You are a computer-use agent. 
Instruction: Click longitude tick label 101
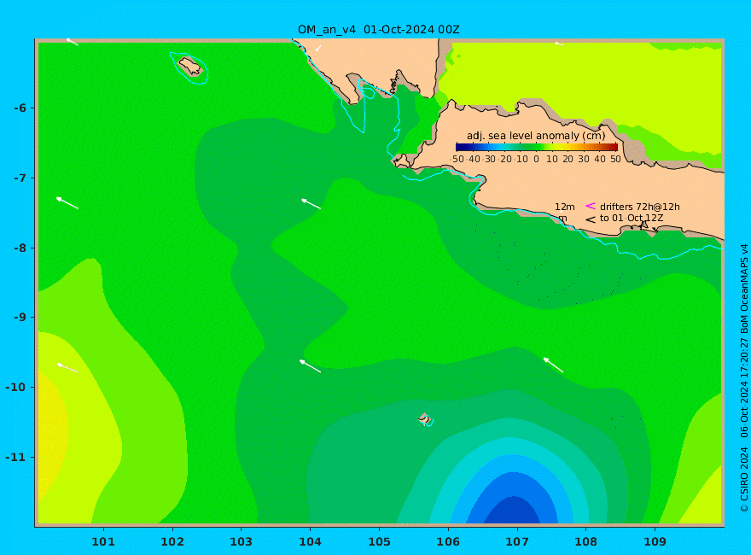coord(103,541)
